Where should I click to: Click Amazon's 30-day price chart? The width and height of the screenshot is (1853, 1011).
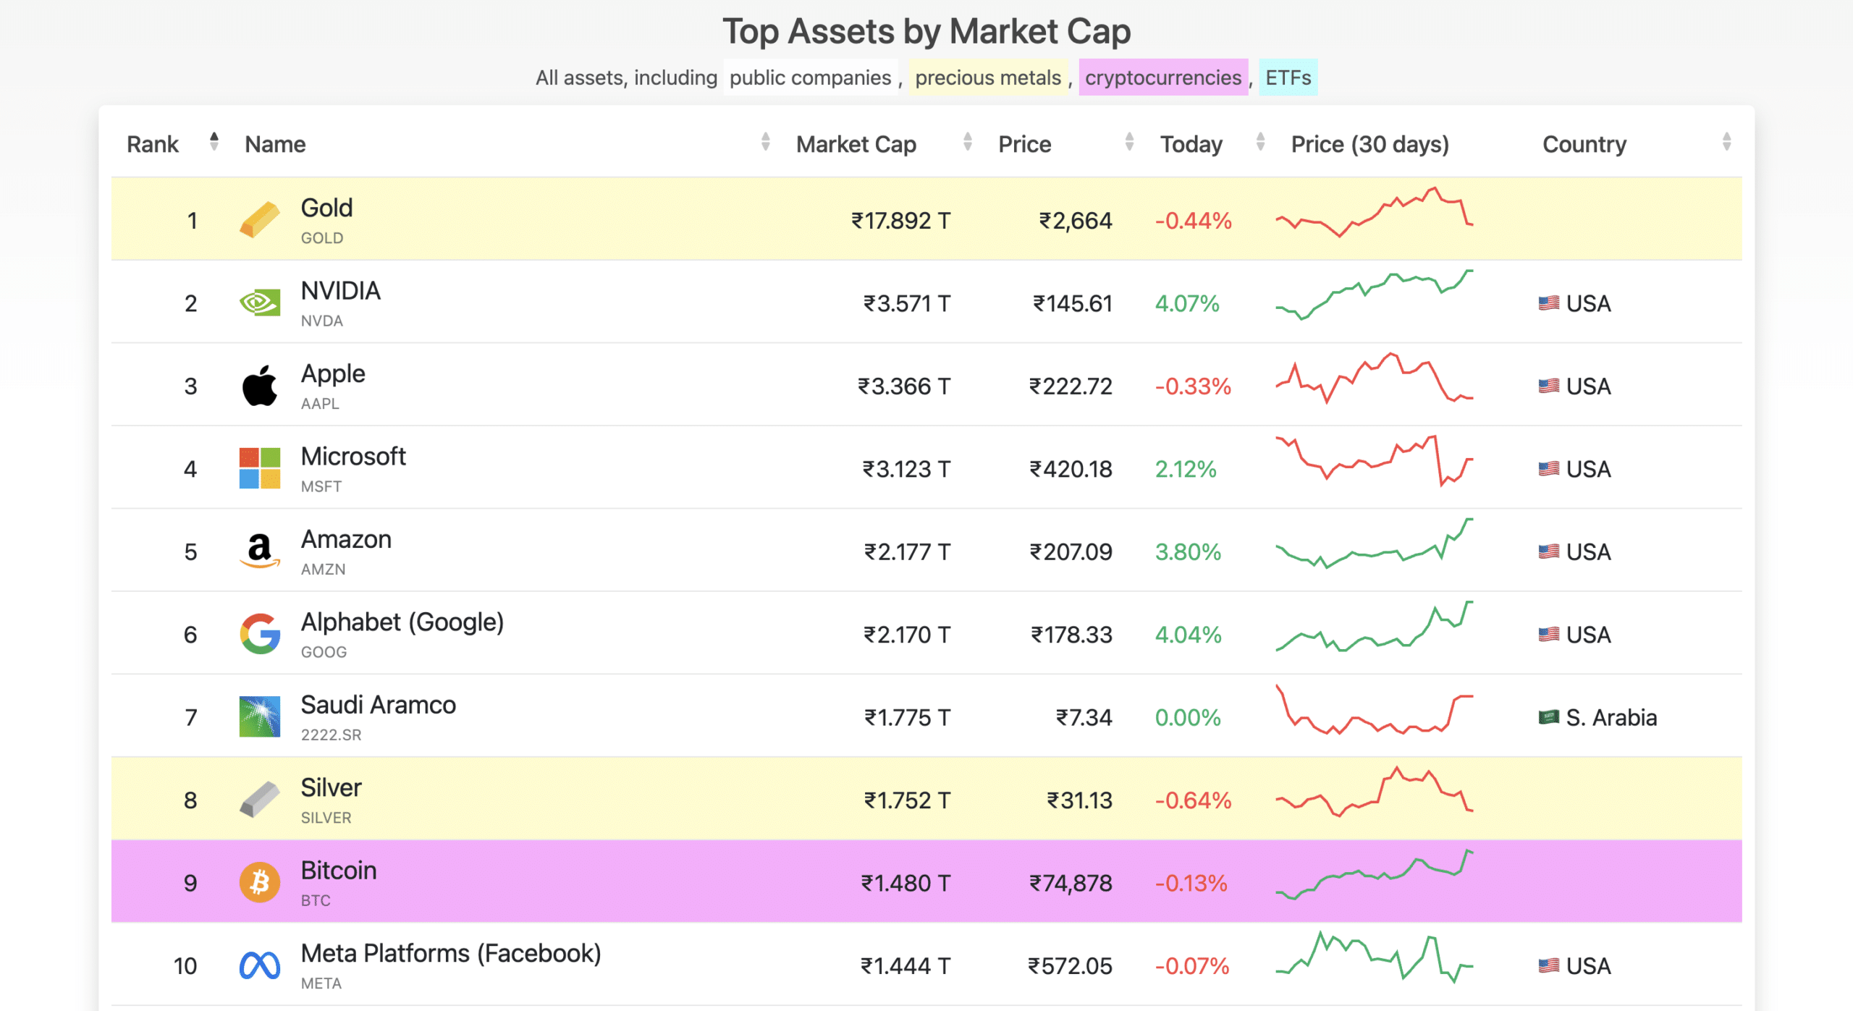coord(1374,543)
